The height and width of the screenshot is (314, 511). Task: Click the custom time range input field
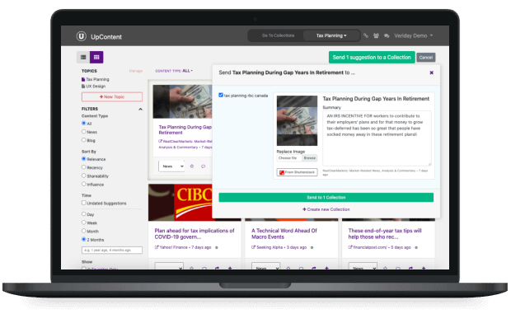click(112, 251)
